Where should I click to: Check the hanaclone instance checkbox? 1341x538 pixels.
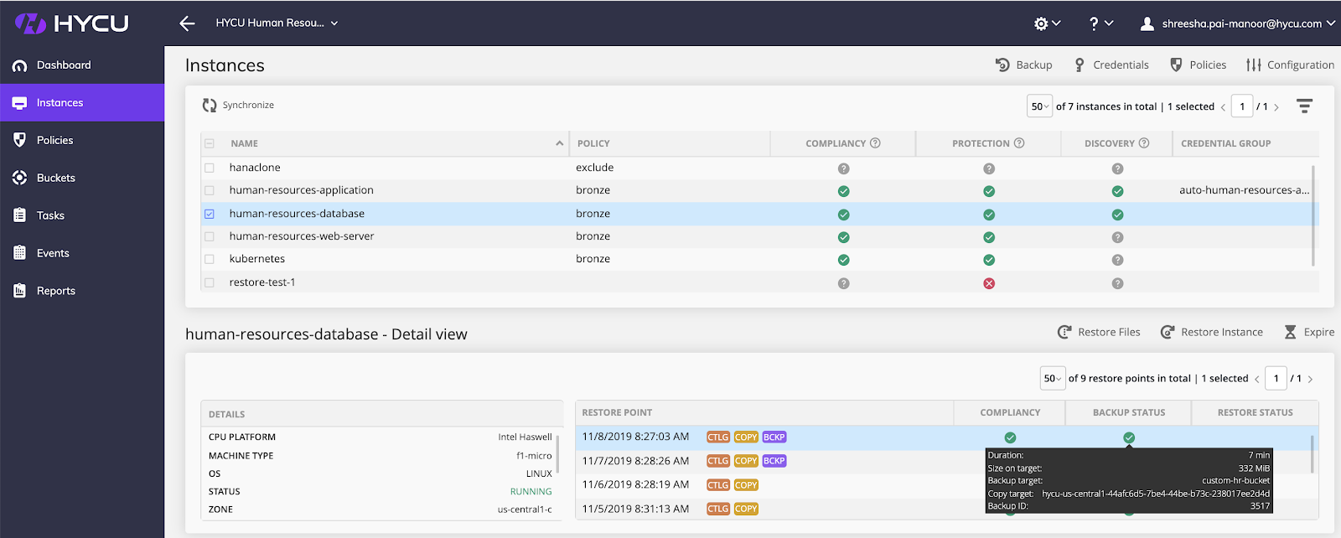point(210,168)
